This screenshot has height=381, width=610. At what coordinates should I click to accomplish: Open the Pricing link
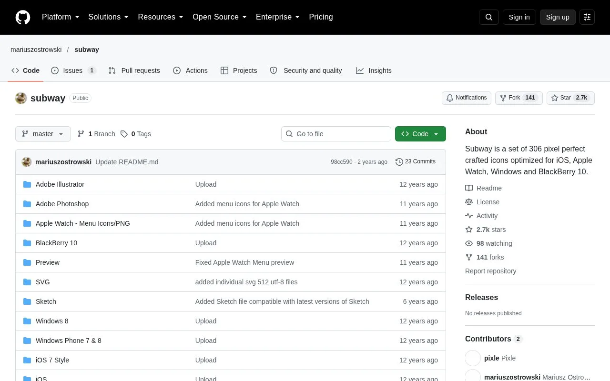321,17
